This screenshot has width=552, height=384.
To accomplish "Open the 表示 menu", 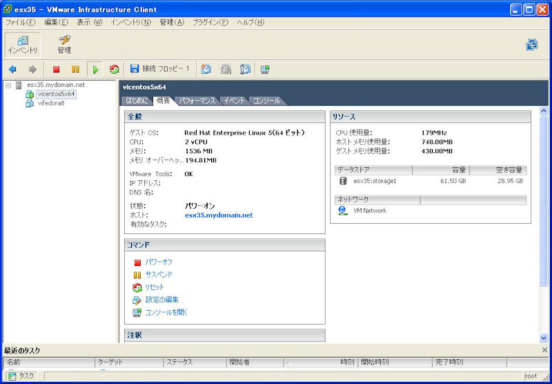I will tap(90, 22).
